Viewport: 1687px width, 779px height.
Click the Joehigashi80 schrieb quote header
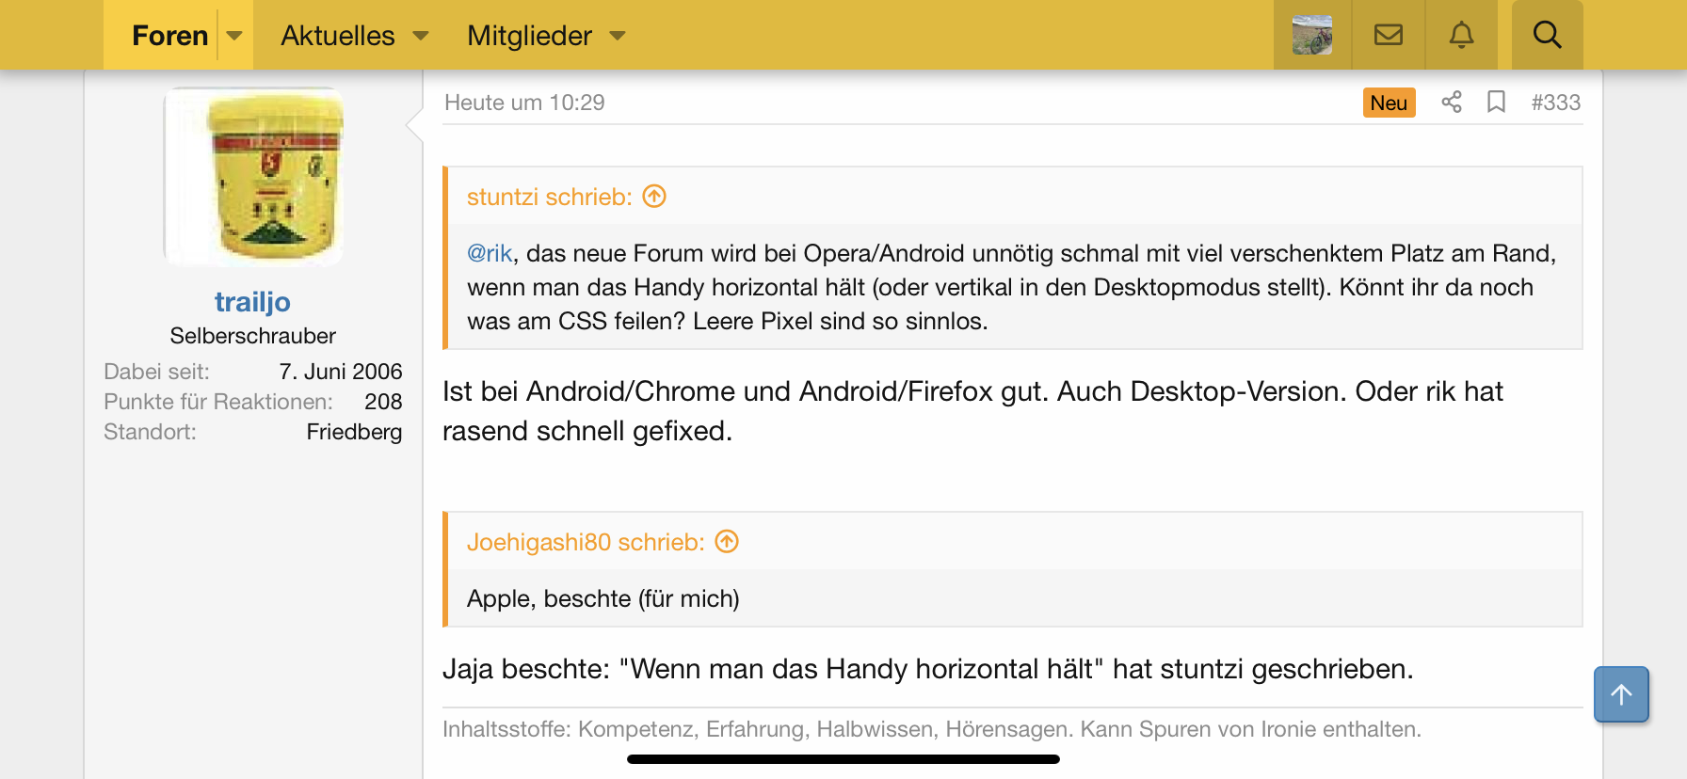585,542
